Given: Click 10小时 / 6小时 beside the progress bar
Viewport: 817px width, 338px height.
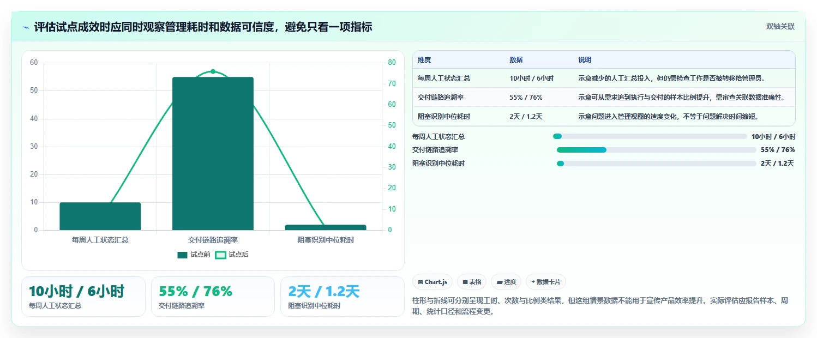Looking at the screenshot, I should point(773,137).
